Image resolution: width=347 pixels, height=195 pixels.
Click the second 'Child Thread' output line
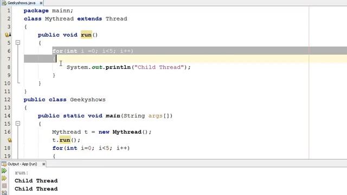tap(36, 189)
